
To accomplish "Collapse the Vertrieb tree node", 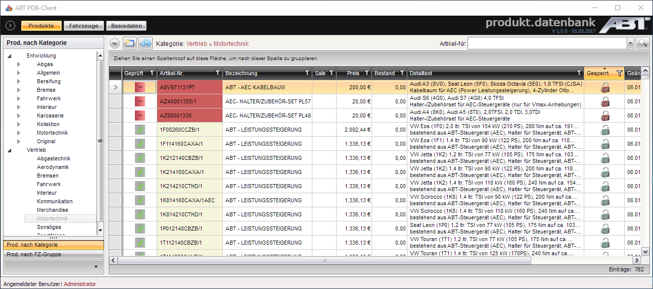I will tap(9, 150).
